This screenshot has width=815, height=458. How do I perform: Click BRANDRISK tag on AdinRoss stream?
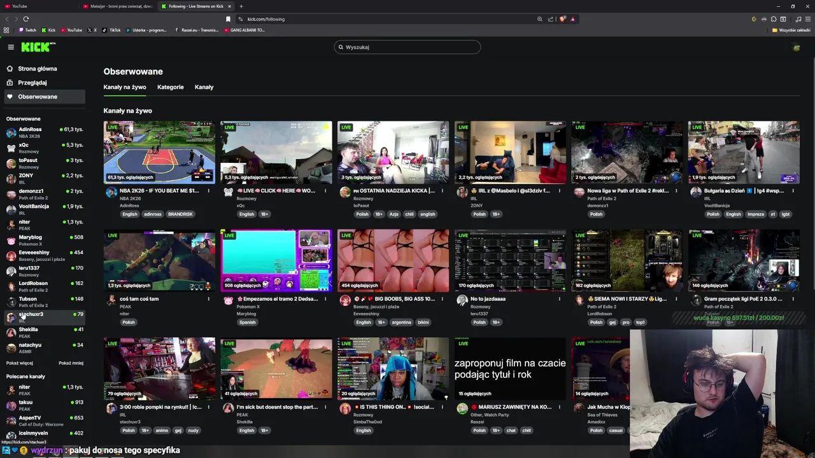(180, 214)
